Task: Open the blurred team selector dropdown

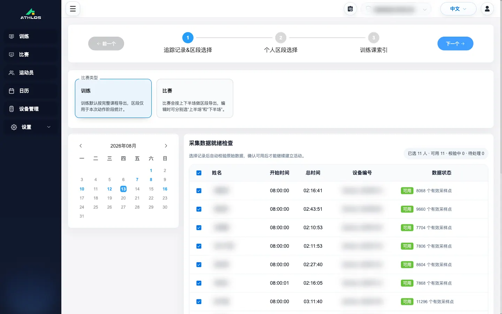Action: tap(396, 9)
